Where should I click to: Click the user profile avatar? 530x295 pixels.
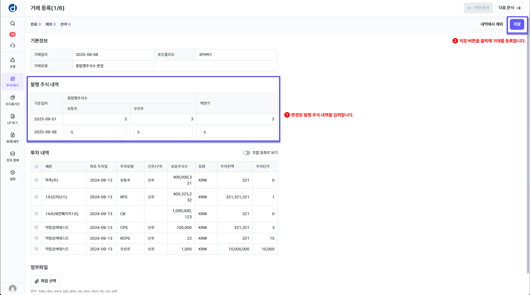(13, 288)
